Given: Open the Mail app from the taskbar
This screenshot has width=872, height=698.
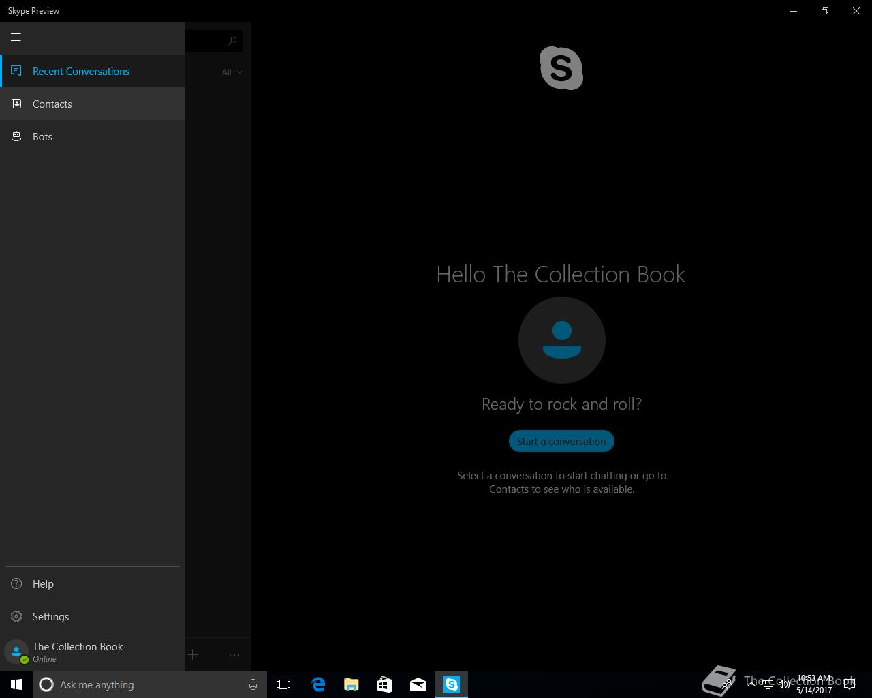Looking at the screenshot, I should click(418, 684).
